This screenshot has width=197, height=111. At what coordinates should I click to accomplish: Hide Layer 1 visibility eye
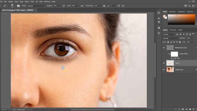click(x=164, y=63)
